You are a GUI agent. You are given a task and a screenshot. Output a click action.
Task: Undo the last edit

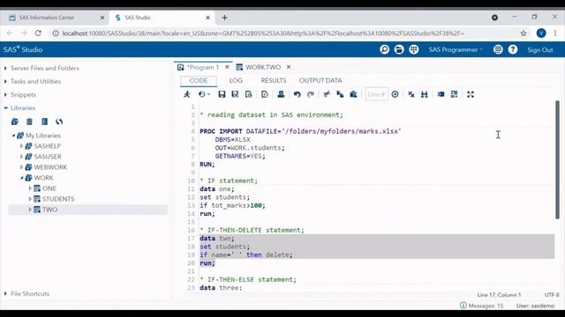(x=297, y=94)
